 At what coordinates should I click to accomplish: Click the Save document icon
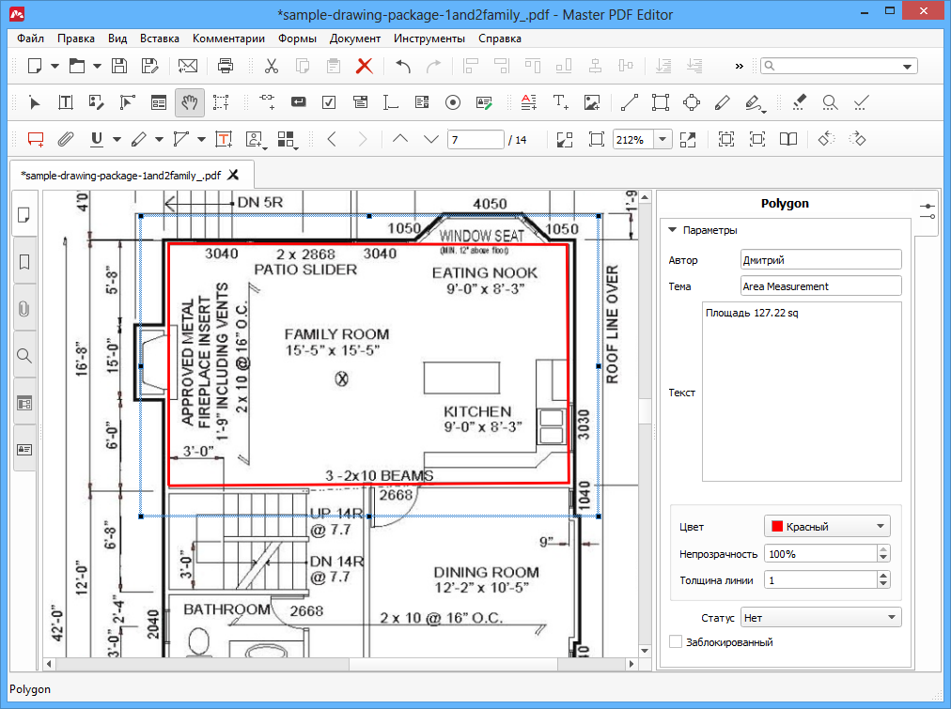pyautogui.click(x=119, y=66)
